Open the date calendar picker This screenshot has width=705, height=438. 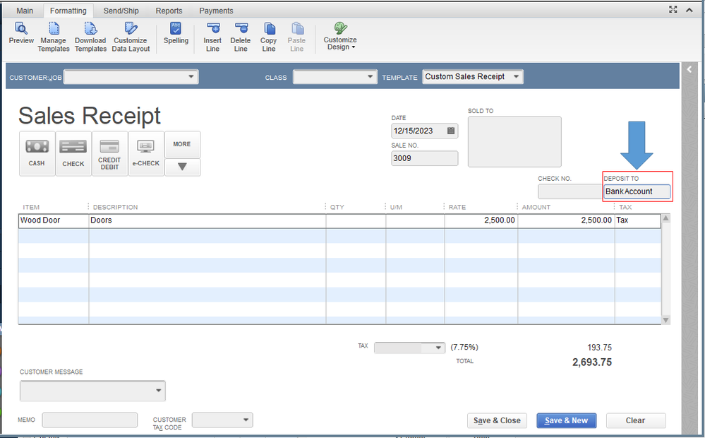pyautogui.click(x=451, y=131)
